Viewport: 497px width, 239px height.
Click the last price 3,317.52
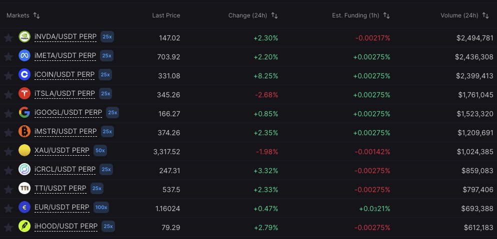tap(166, 152)
